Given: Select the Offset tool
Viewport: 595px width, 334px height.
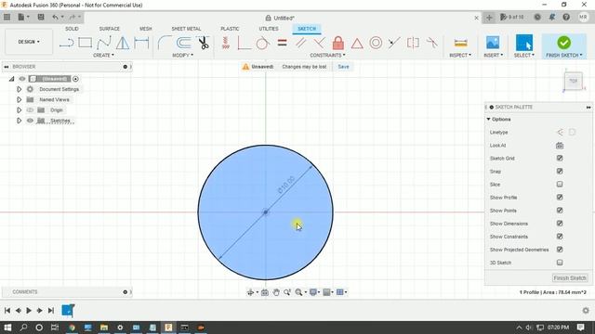Looking at the screenshot, I should 184,43.
